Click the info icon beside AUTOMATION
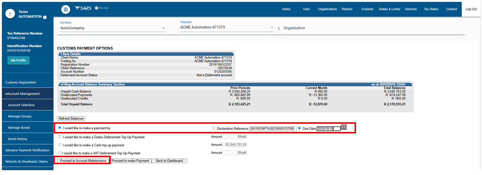 [45, 17]
